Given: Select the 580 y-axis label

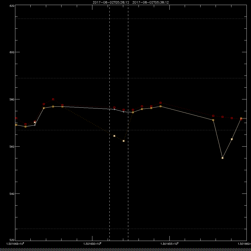Looking at the screenshot, I should [12, 99].
